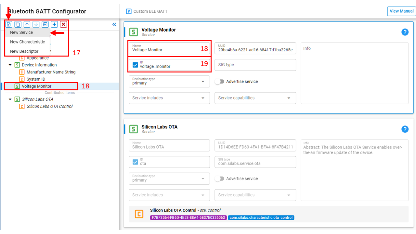Image resolution: width=416 pixels, height=234 pixels.
Task: Select the Appearance tree item
Action: (38, 58)
